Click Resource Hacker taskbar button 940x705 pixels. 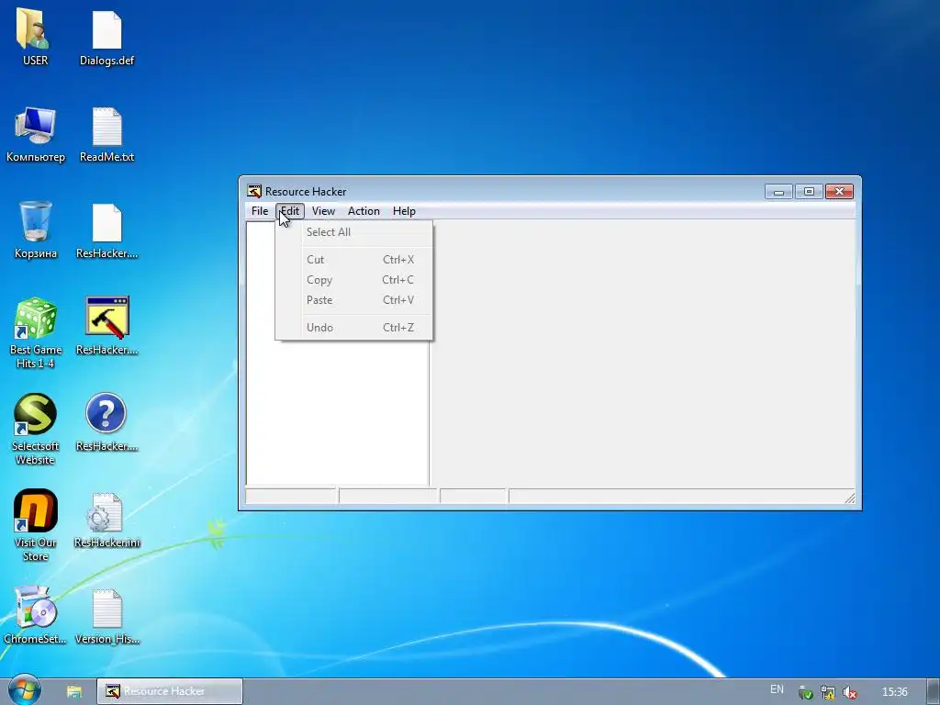(170, 691)
